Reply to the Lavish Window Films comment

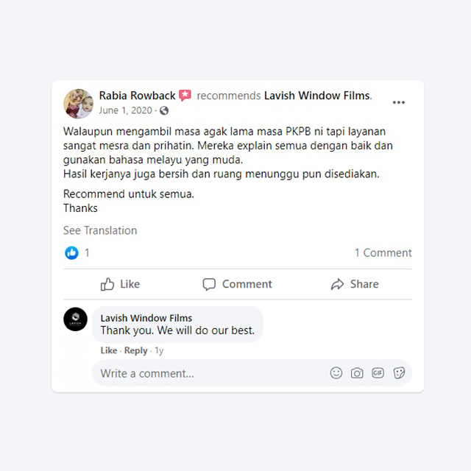(135, 350)
